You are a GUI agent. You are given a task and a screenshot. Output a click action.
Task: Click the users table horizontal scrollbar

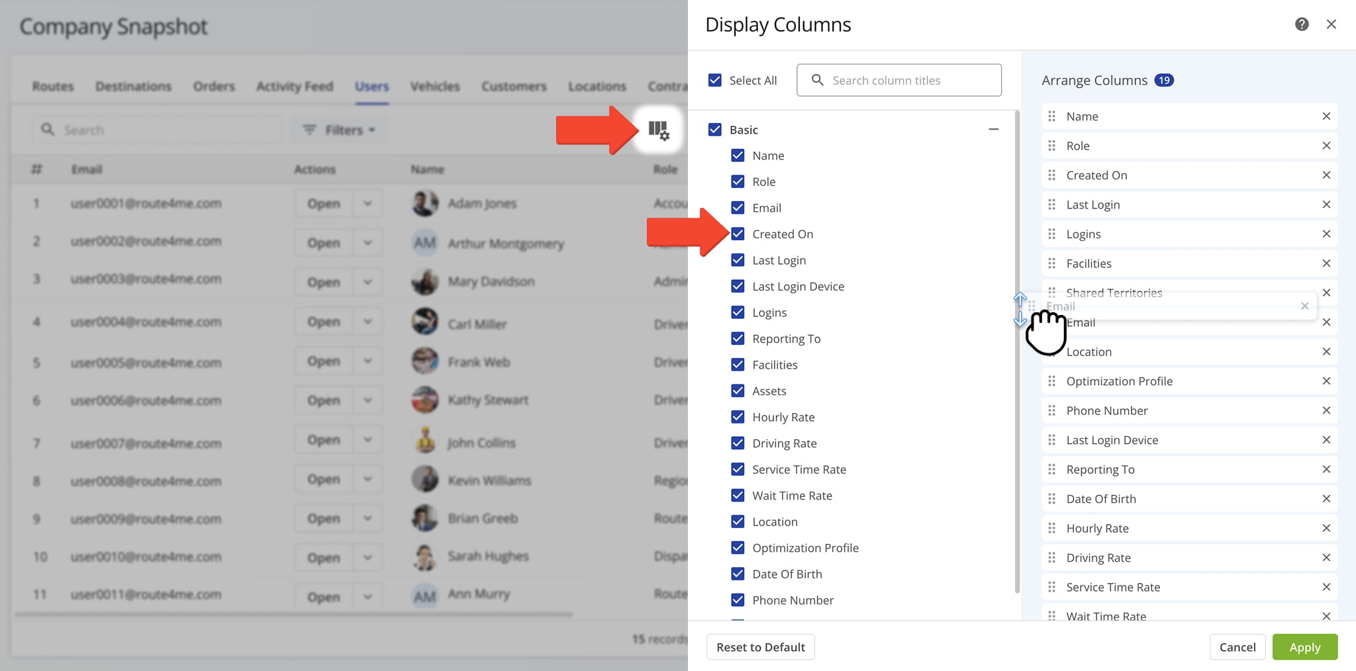click(293, 614)
